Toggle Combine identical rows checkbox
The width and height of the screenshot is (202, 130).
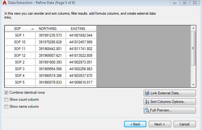(6, 92)
